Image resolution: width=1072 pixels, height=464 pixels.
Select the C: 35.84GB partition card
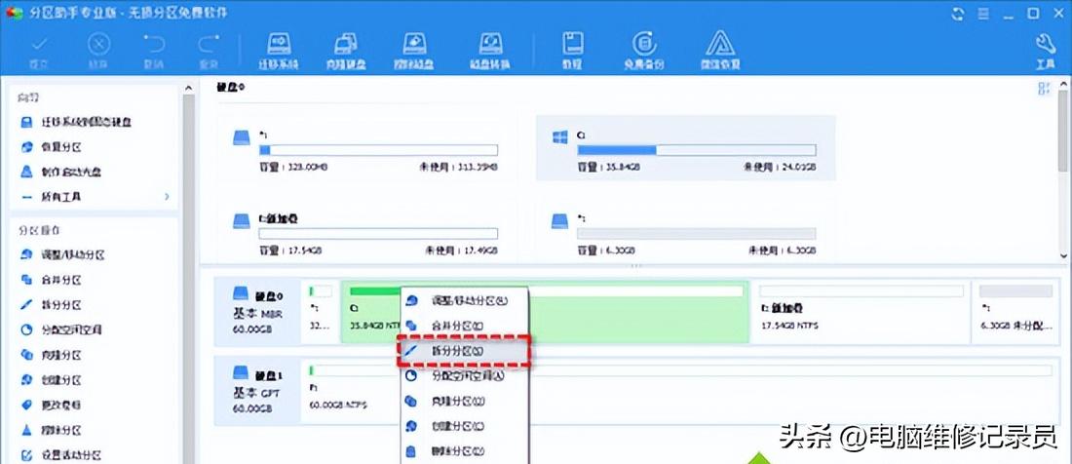pyautogui.click(x=685, y=147)
